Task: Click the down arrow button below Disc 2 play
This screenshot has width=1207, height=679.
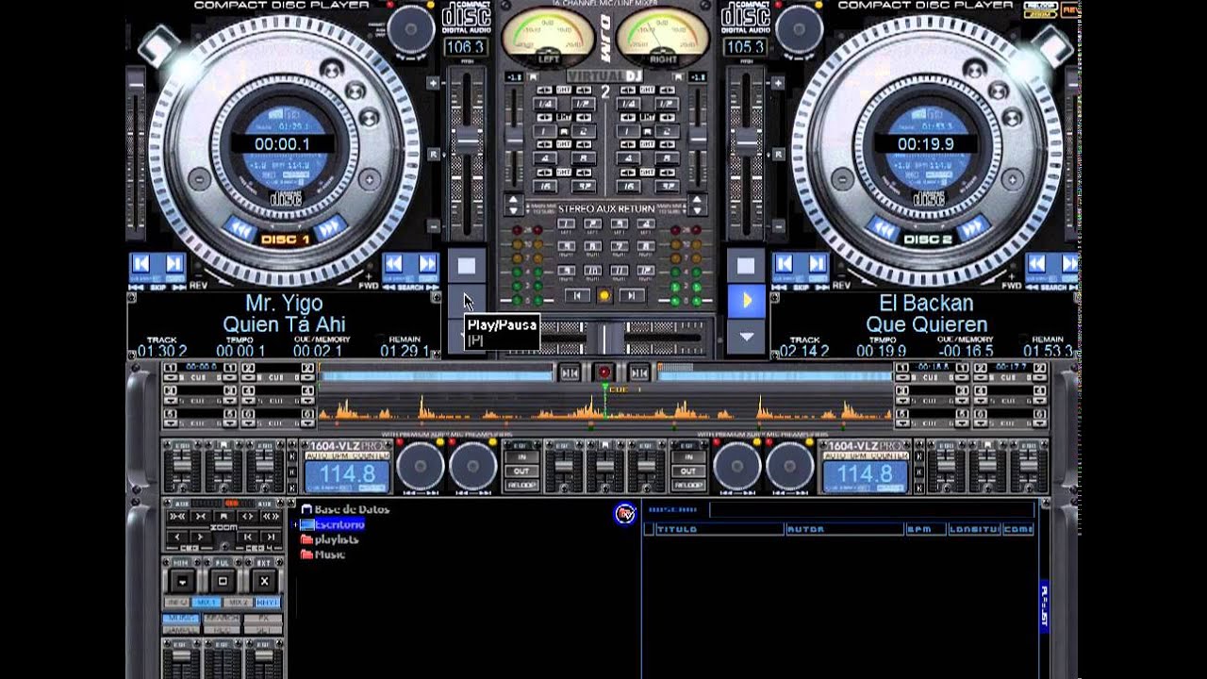Action: (x=746, y=336)
